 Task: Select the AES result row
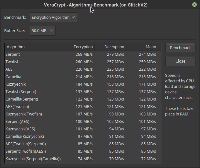coord(81,69)
